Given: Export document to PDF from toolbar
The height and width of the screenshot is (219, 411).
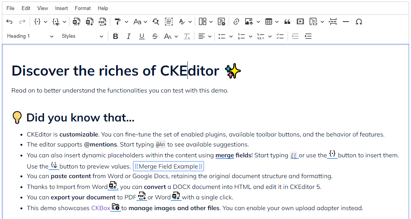Looking at the screenshot, I should [x=103, y=22].
